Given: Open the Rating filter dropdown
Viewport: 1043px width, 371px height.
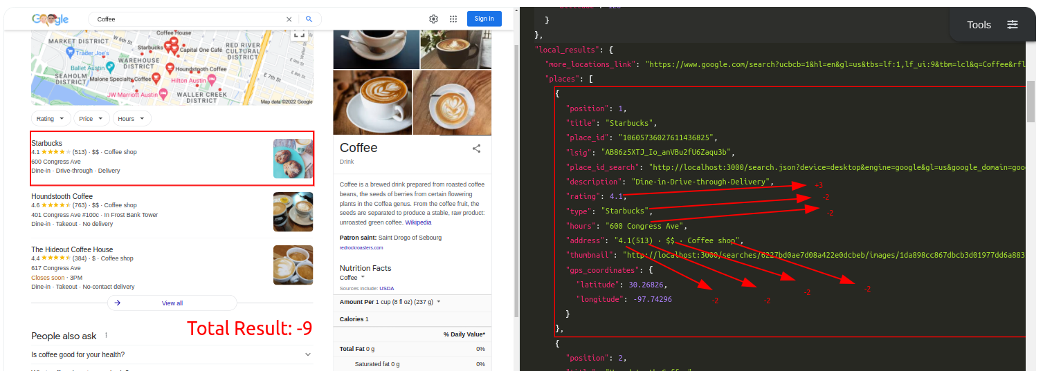Looking at the screenshot, I should [x=51, y=119].
